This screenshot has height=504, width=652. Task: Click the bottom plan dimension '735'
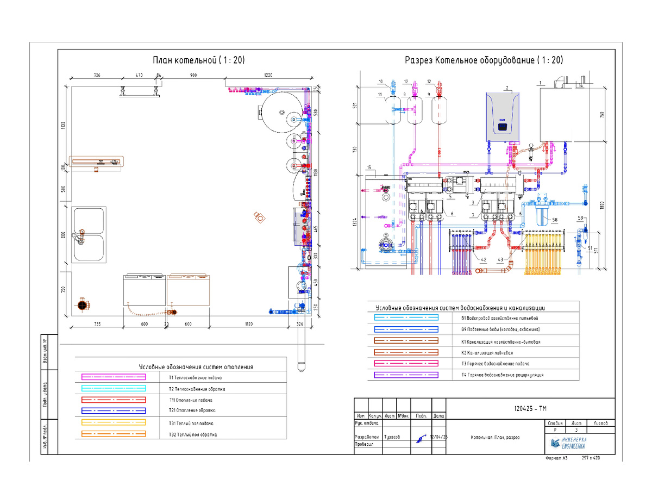click(x=97, y=323)
